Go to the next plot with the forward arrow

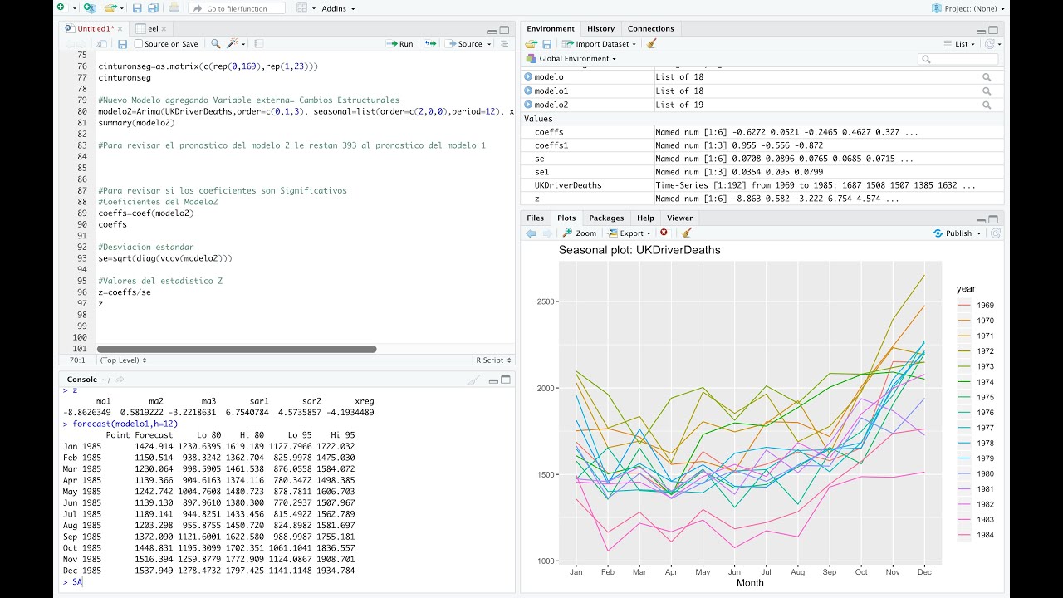[x=546, y=233]
